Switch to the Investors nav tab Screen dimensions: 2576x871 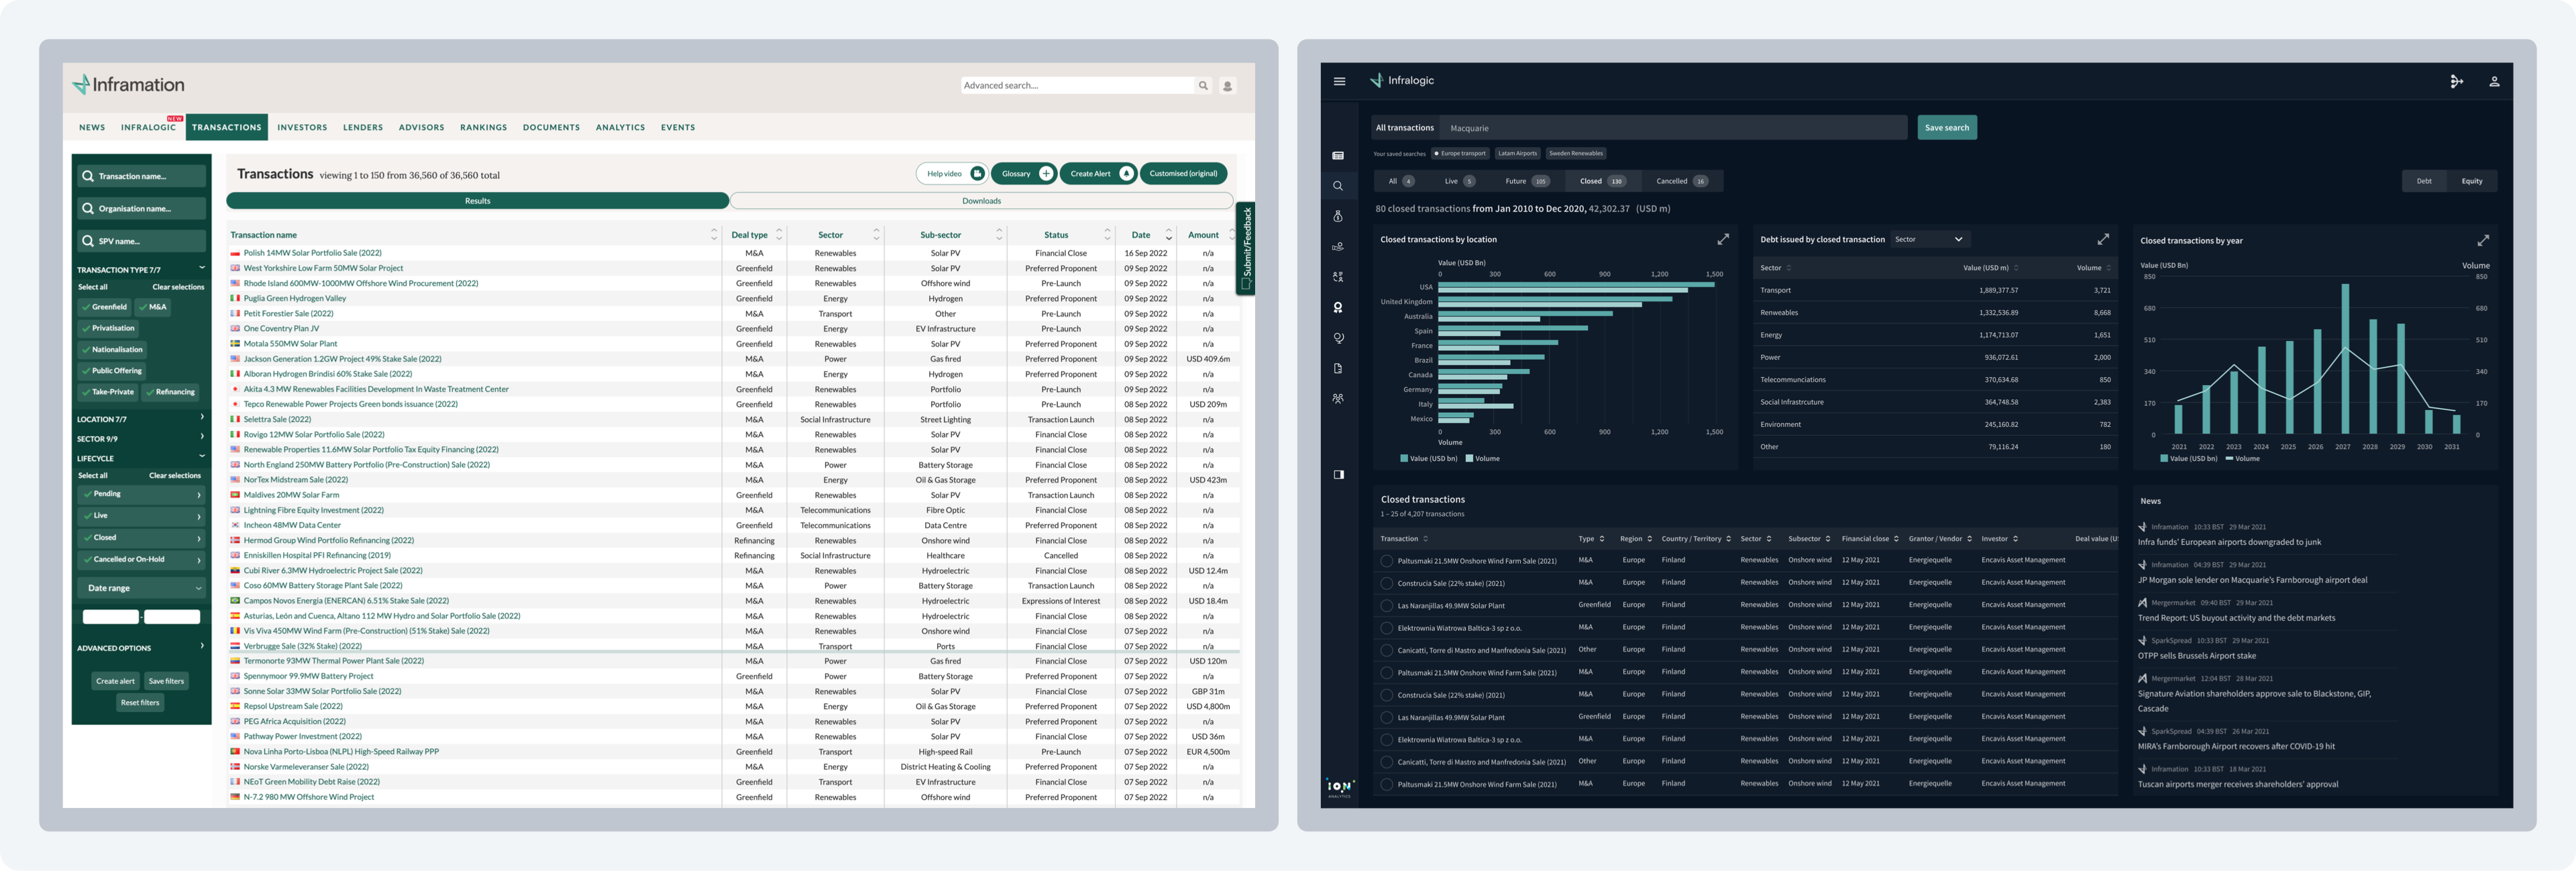point(302,127)
